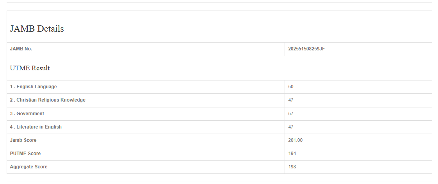Viewport: 438px width, 184px height.
Task: Select the English Language score 50
Action: [x=291, y=87]
